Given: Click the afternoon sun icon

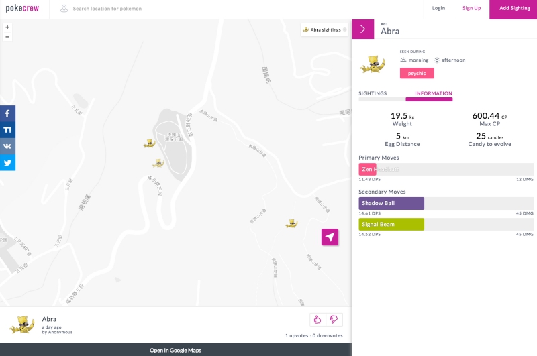Looking at the screenshot, I should pyautogui.click(x=437, y=60).
